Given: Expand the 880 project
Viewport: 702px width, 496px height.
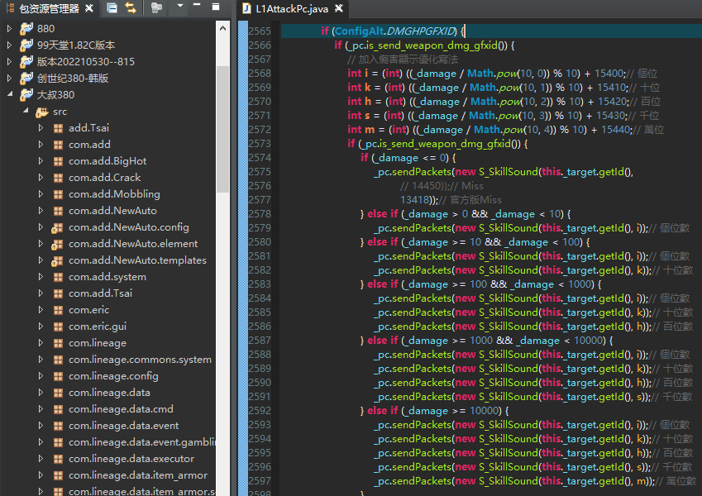Looking at the screenshot, I should [x=9, y=29].
